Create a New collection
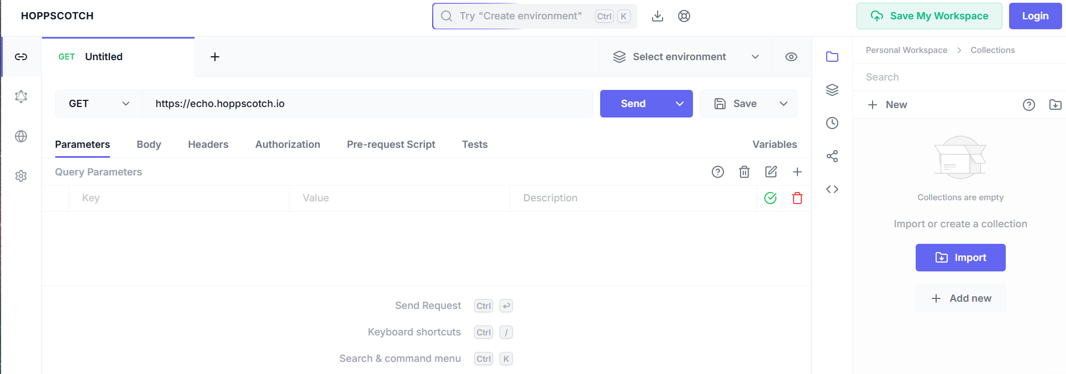 888,105
